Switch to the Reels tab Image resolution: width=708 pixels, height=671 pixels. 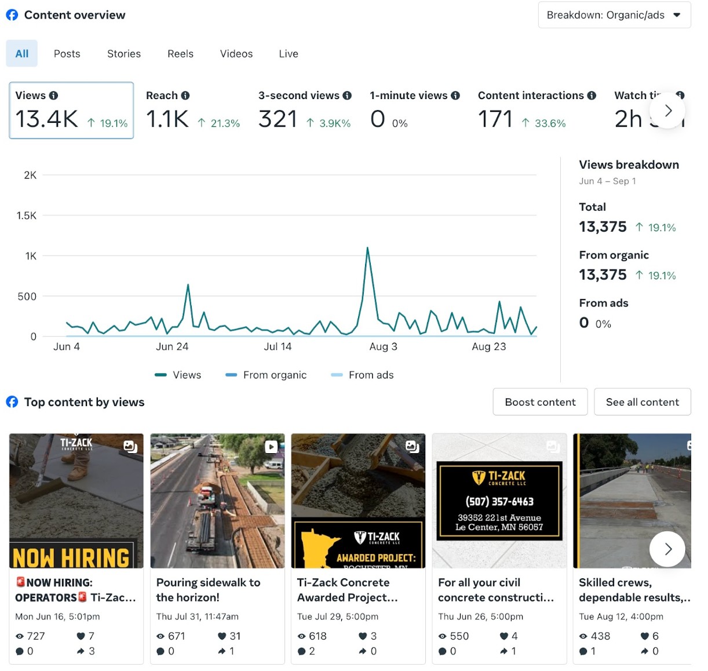click(x=180, y=54)
